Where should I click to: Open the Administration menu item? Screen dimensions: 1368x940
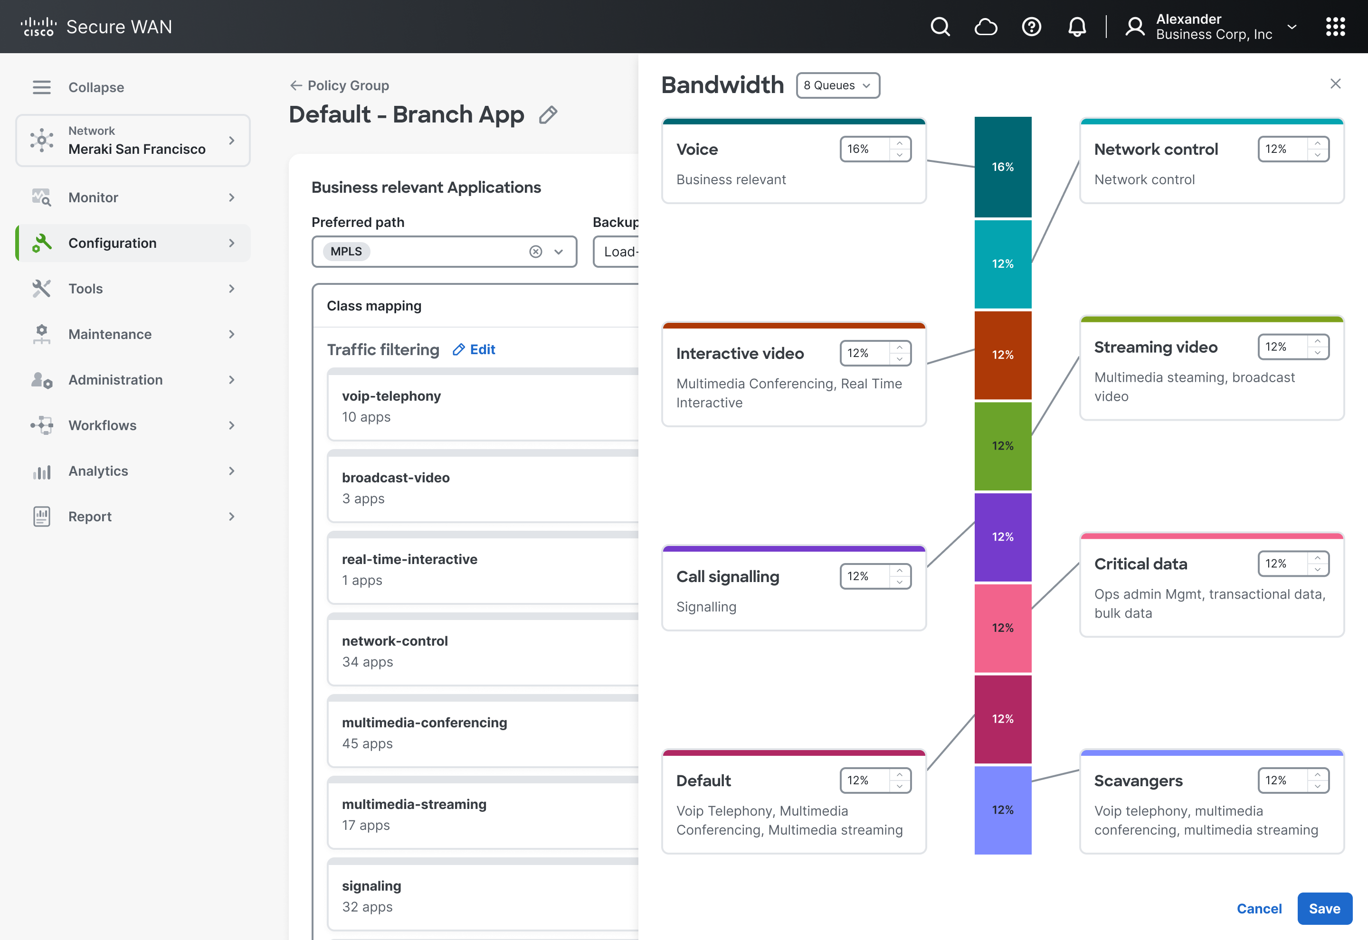133,380
